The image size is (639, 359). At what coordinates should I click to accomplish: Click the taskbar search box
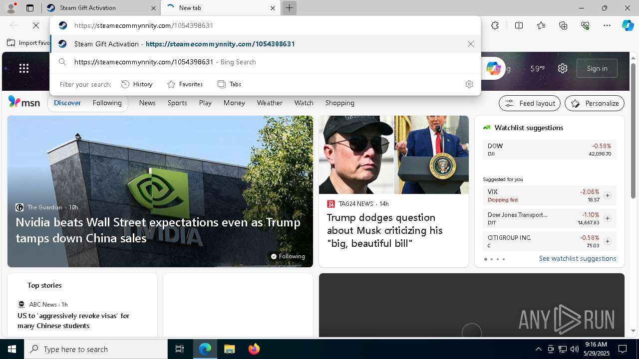96,349
